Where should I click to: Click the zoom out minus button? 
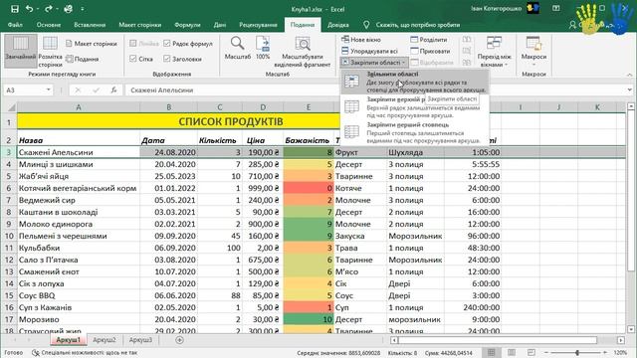[546, 353]
